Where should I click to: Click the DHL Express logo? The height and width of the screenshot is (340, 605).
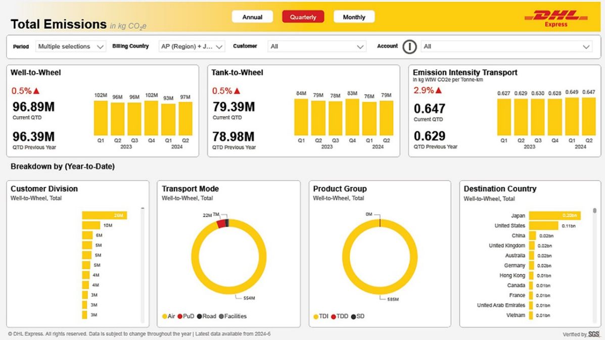click(x=556, y=18)
